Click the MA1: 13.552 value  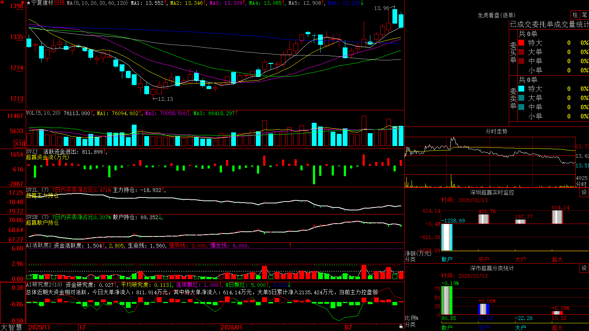coord(147,3)
